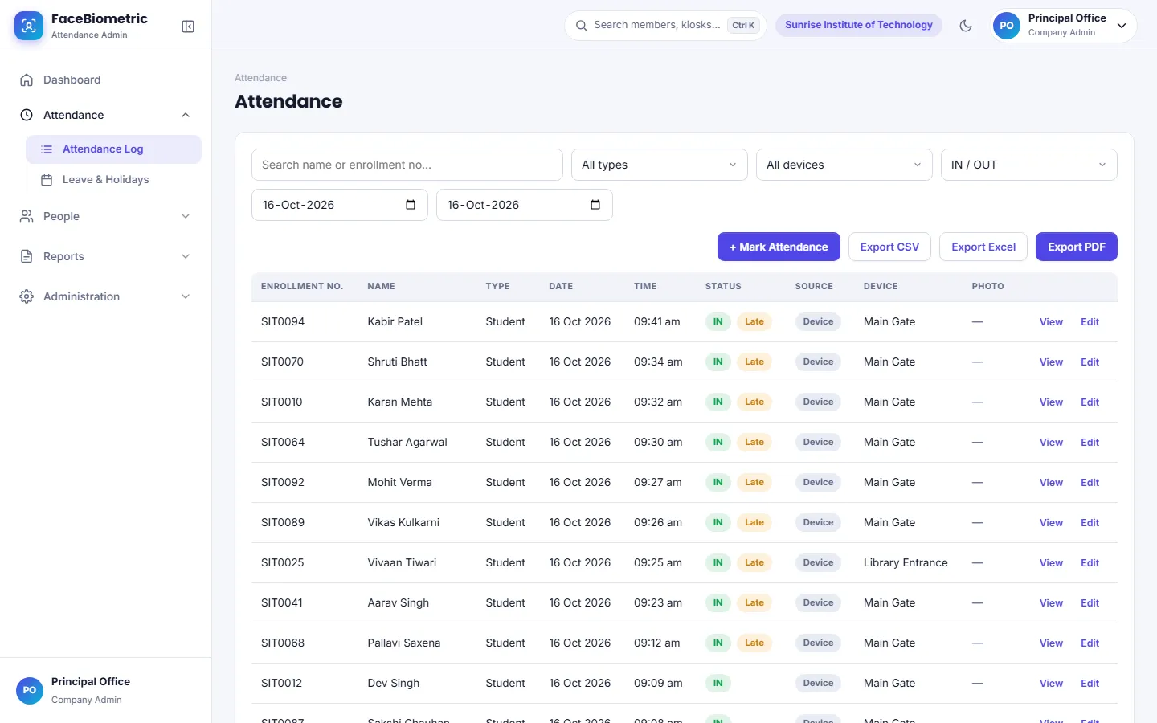Click the name Vikas Kulkarni
Viewport: 1157px width, 723px height.
403,522
